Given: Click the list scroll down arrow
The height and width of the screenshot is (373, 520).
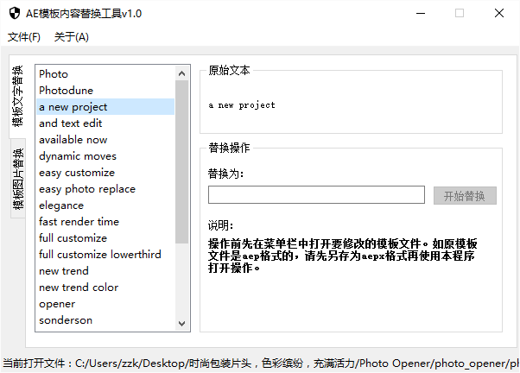Looking at the screenshot, I should (x=181, y=323).
